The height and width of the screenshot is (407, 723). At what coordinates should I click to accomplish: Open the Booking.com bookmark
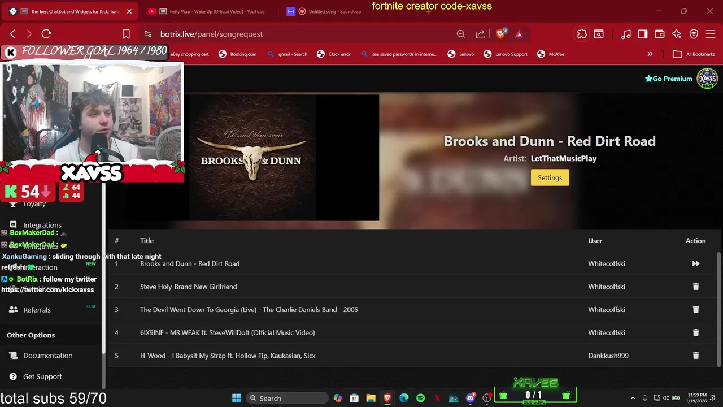[237, 54]
